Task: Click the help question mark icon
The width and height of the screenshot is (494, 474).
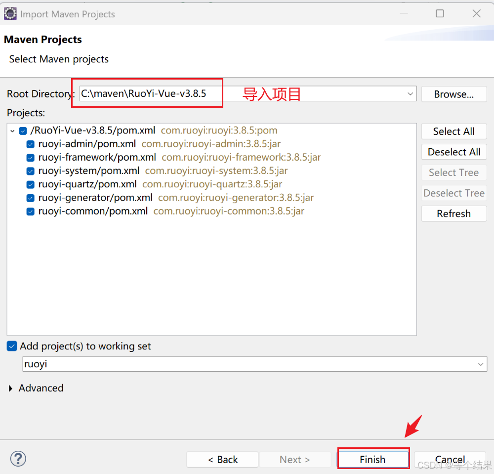Action: click(x=18, y=459)
